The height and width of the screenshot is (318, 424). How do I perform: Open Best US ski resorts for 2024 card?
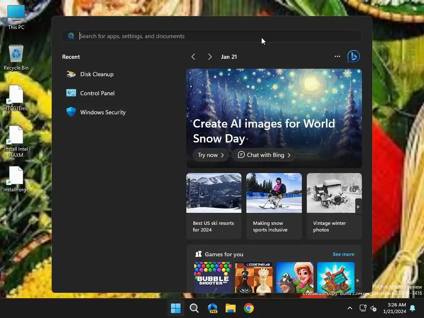(214, 206)
